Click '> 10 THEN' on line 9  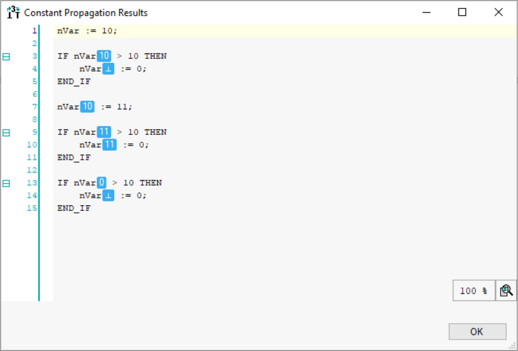click(x=142, y=132)
